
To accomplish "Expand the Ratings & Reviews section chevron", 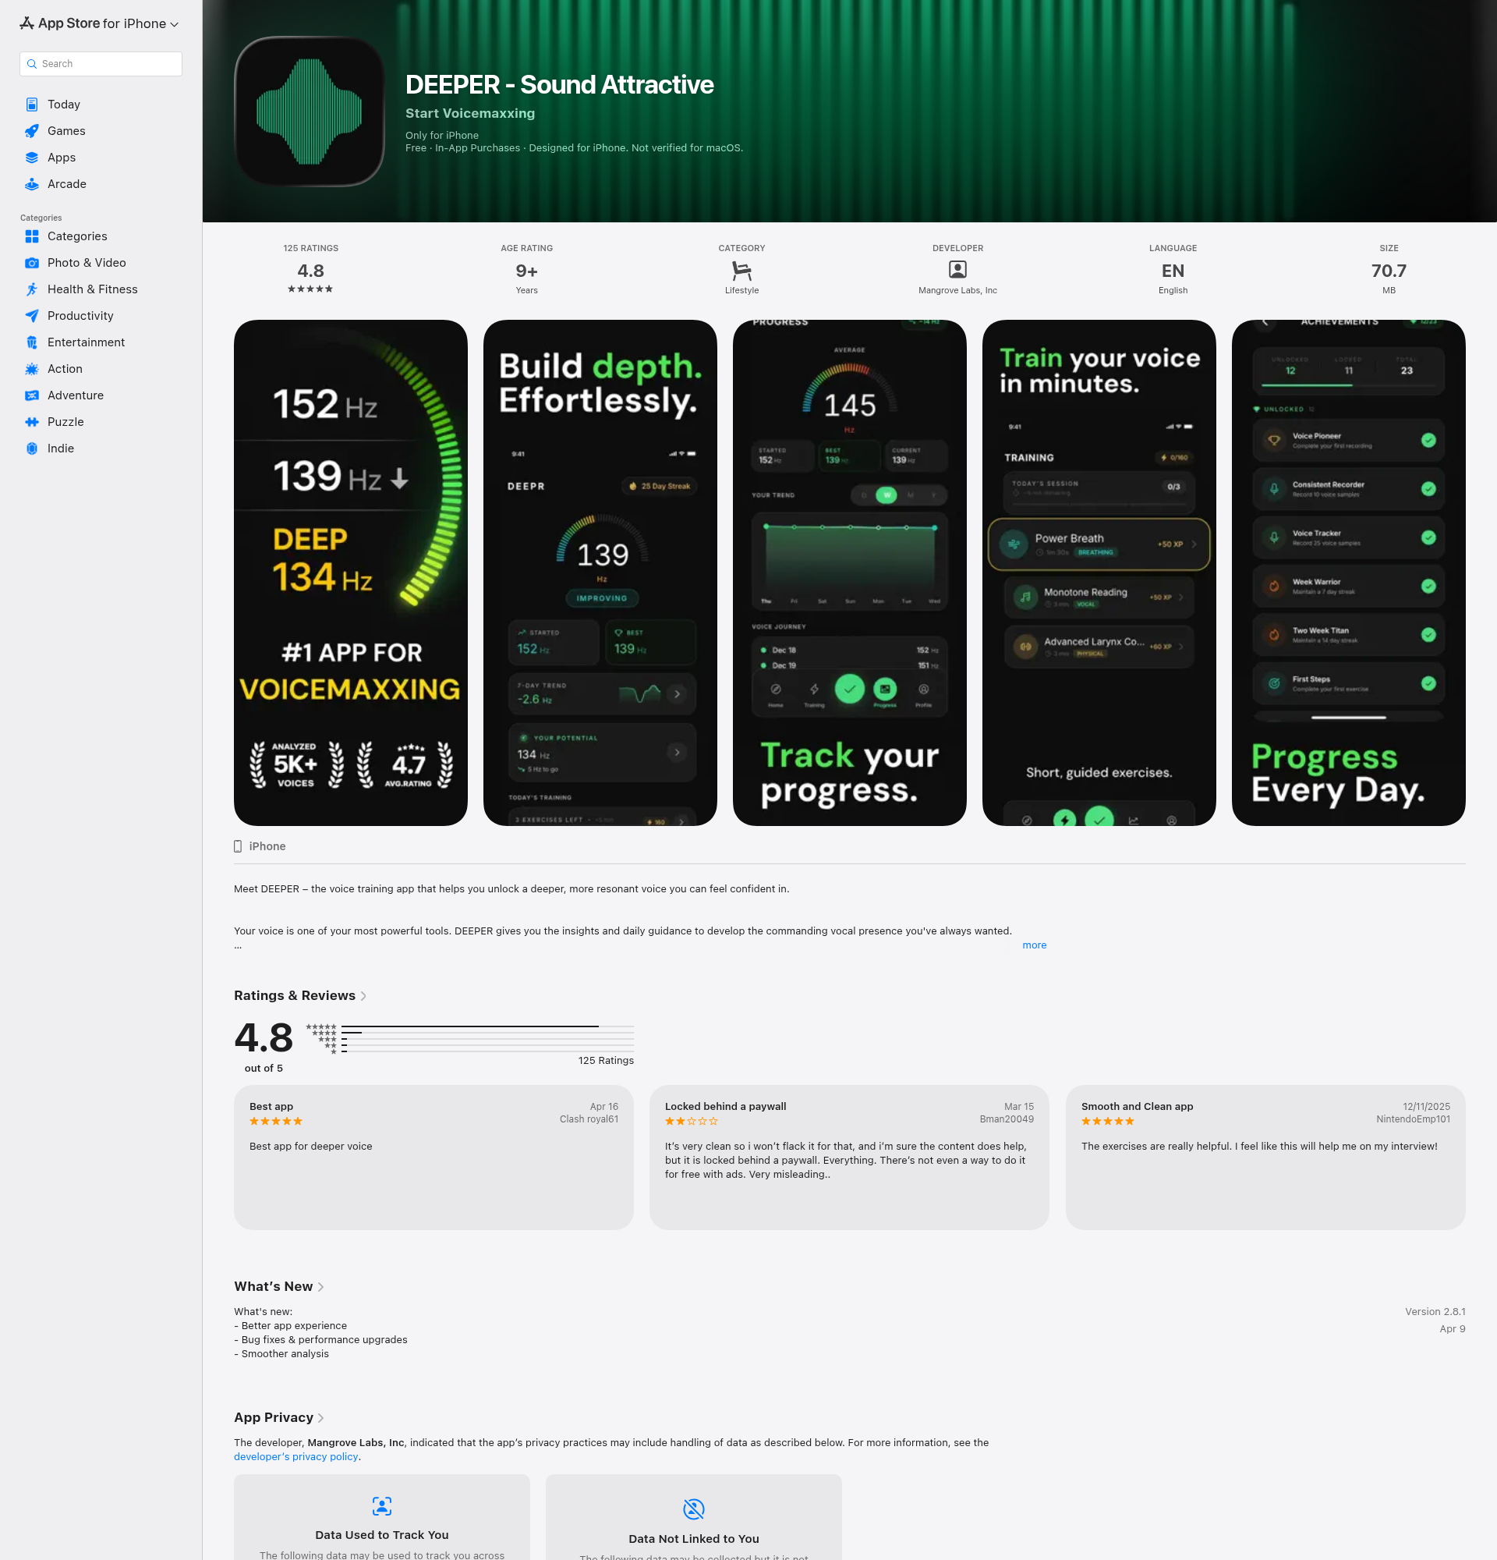I will pyautogui.click(x=363, y=996).
